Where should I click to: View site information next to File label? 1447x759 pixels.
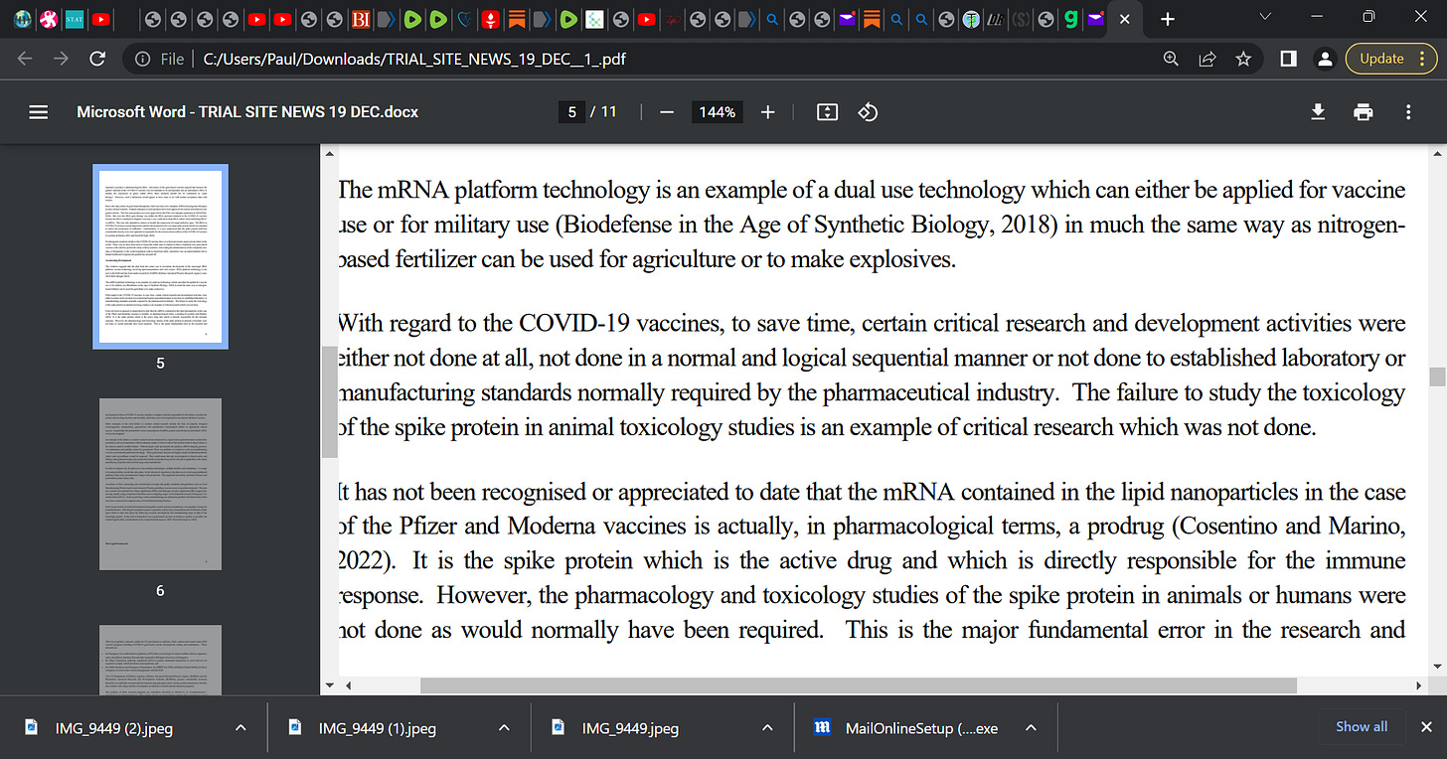click(143, 59)
